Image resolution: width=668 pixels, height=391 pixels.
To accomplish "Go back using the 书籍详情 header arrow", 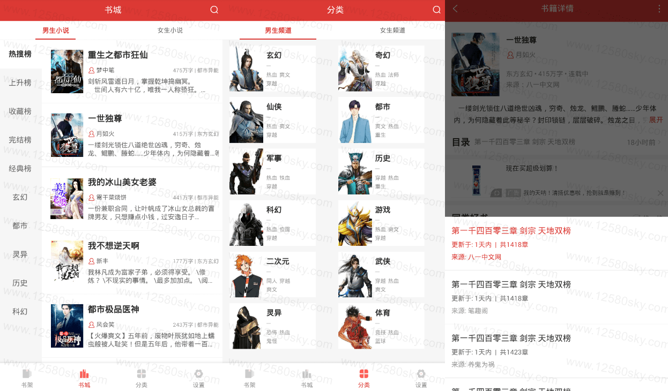I will (455, 9).
